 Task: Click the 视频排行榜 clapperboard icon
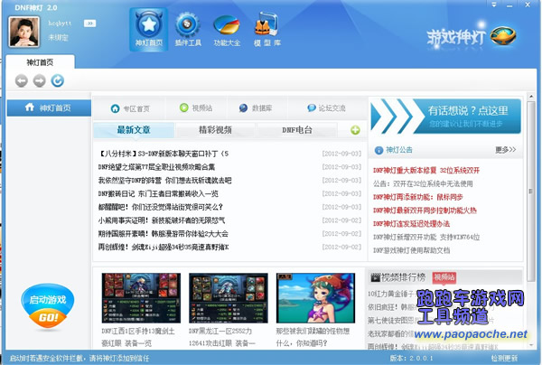pyautogui.click(x=376, y=277)
